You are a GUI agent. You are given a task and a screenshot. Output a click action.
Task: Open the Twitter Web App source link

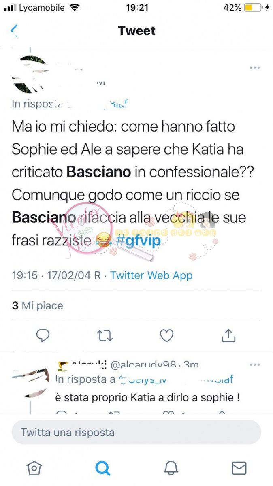click(x=151, y=275)
